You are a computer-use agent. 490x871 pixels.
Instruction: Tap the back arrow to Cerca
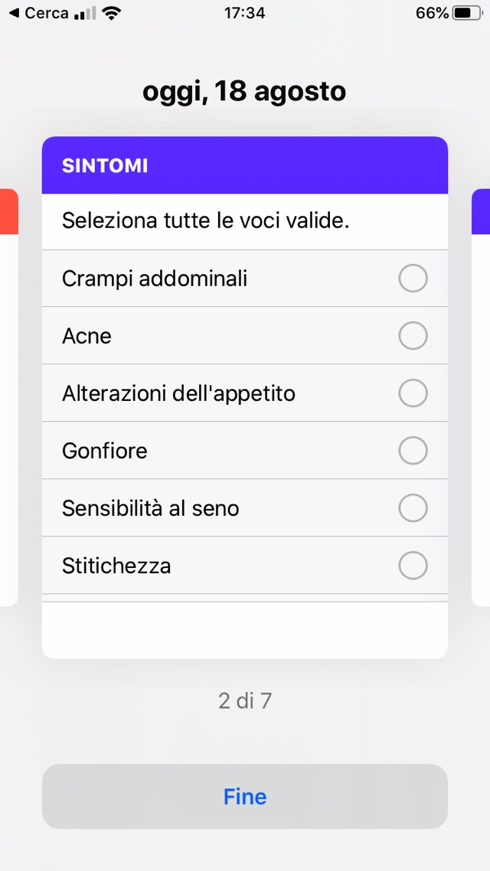(x=14, y=14)
